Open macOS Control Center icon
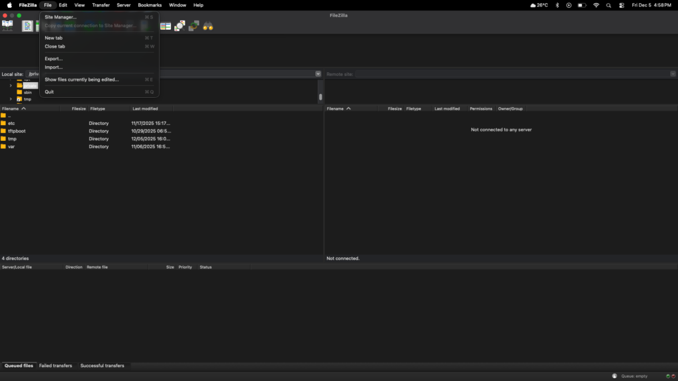Screen dimensions: 678x381 tap(621, 5)
